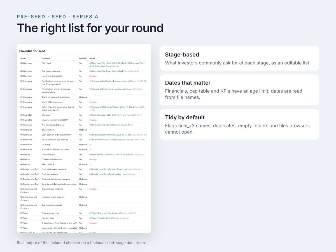Image resolution: width=336 pixels, height=252 pixels.
Task: Select the Dates that matter card
Action: click(x=239, y=90)
